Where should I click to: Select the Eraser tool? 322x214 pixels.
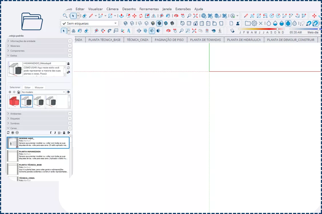[x=84, y=16]
